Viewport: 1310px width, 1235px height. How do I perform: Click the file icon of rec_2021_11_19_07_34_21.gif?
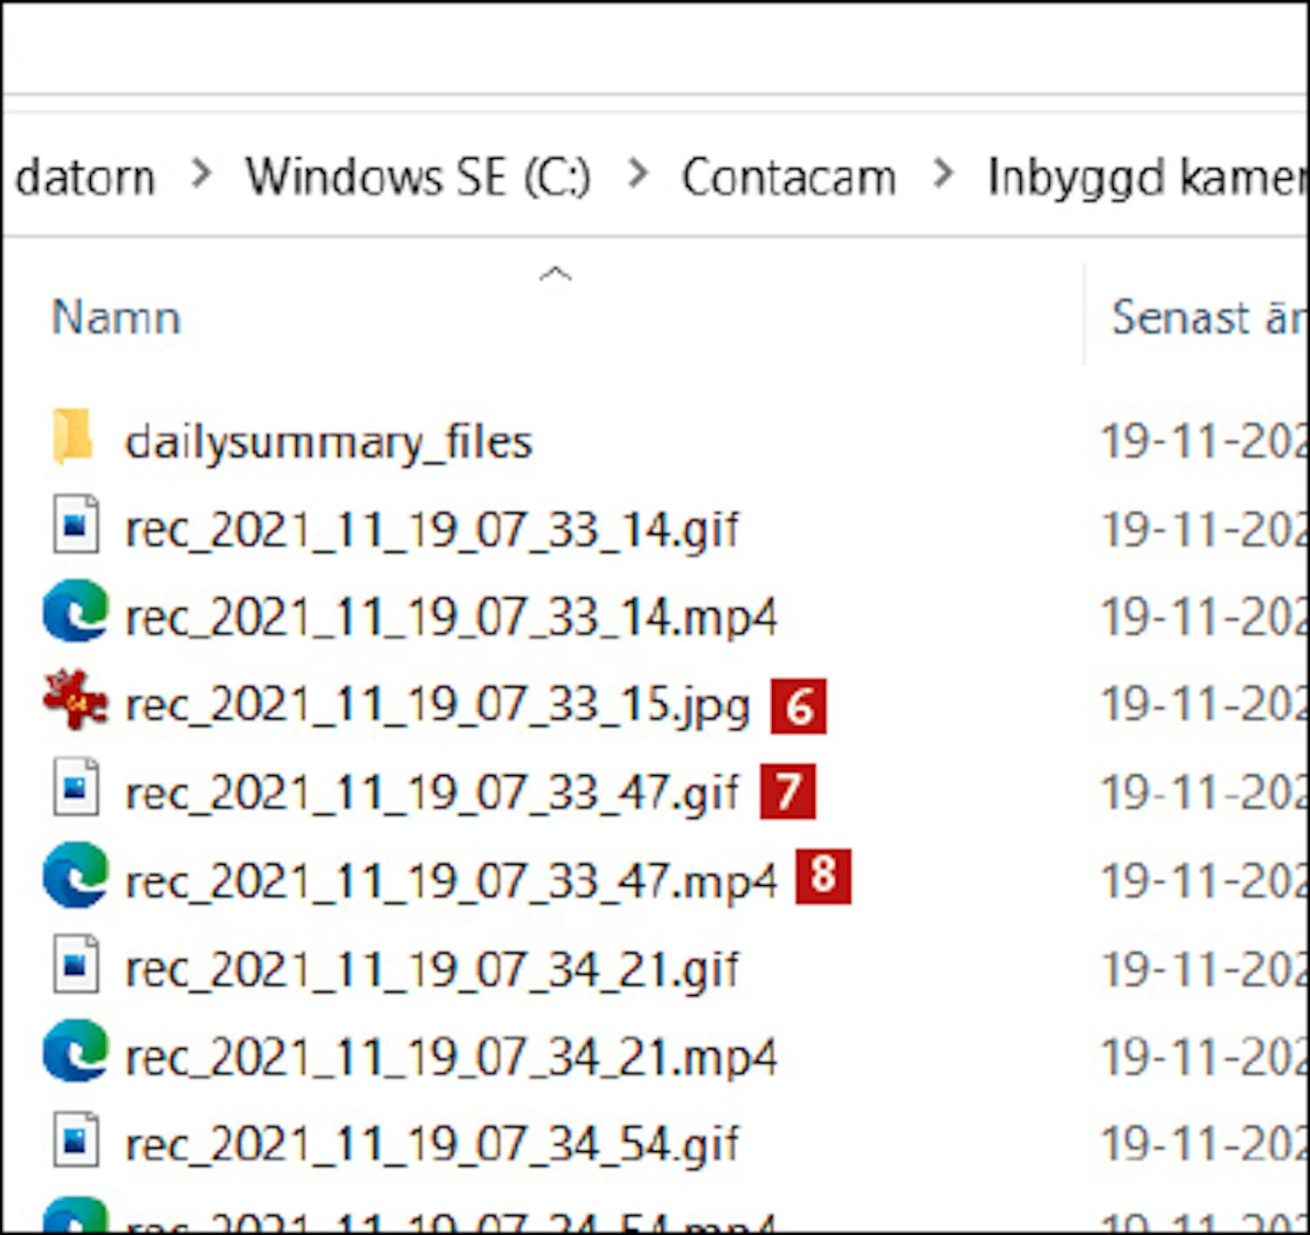pyautogui.click(x=75, y=965)
